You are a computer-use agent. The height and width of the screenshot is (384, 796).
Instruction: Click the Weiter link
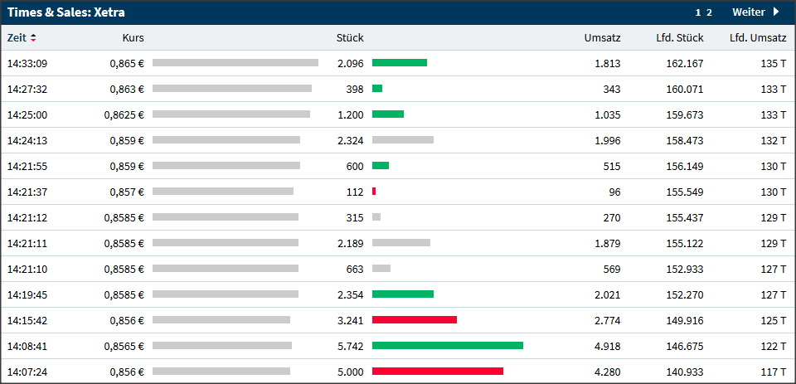[x=748, y=12]
